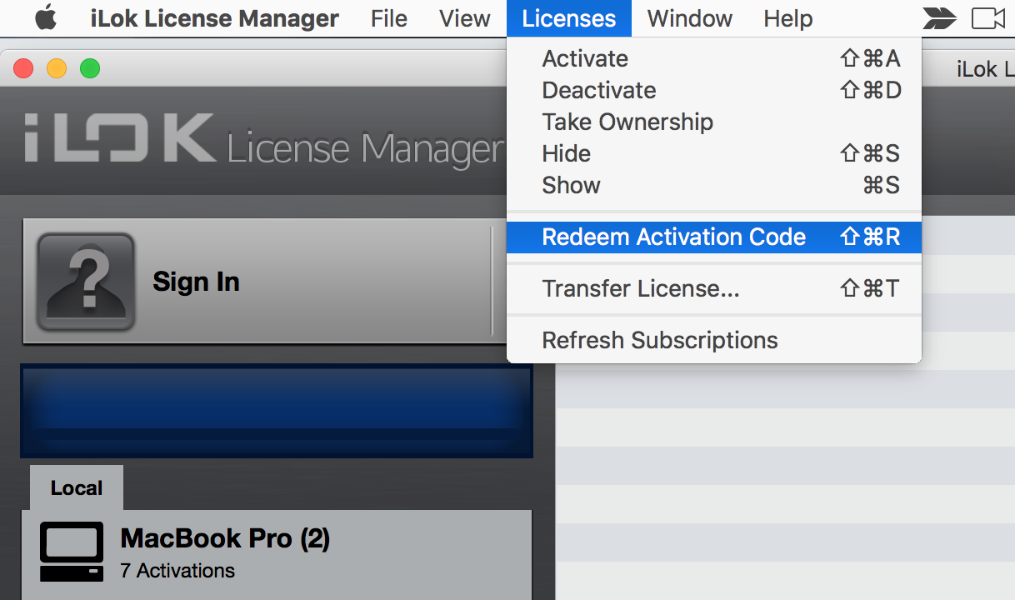
Task: Click the camera icon in menu bar
Action: coord(988,18)
